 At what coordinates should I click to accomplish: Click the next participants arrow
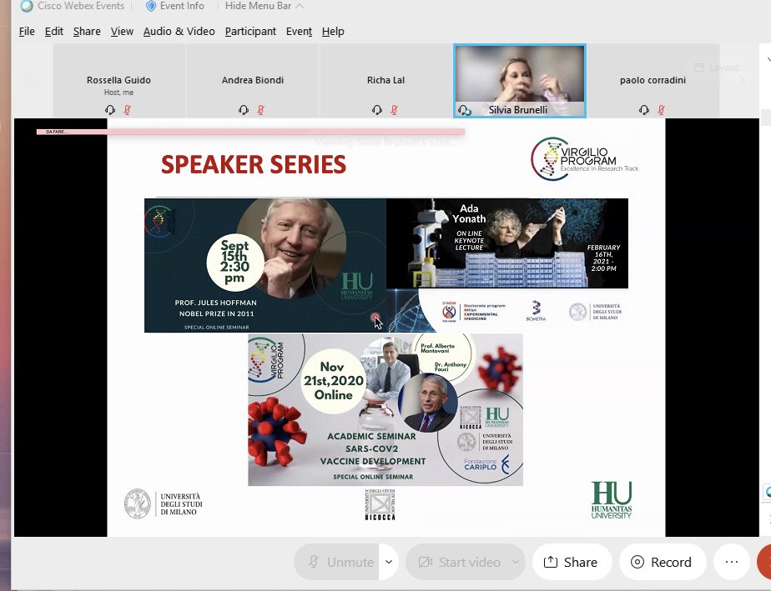pyautogui.click(x=743, y=81)
